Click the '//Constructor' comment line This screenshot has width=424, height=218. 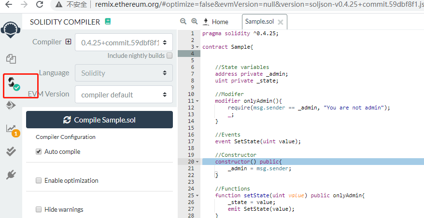(x=236, y=155)
